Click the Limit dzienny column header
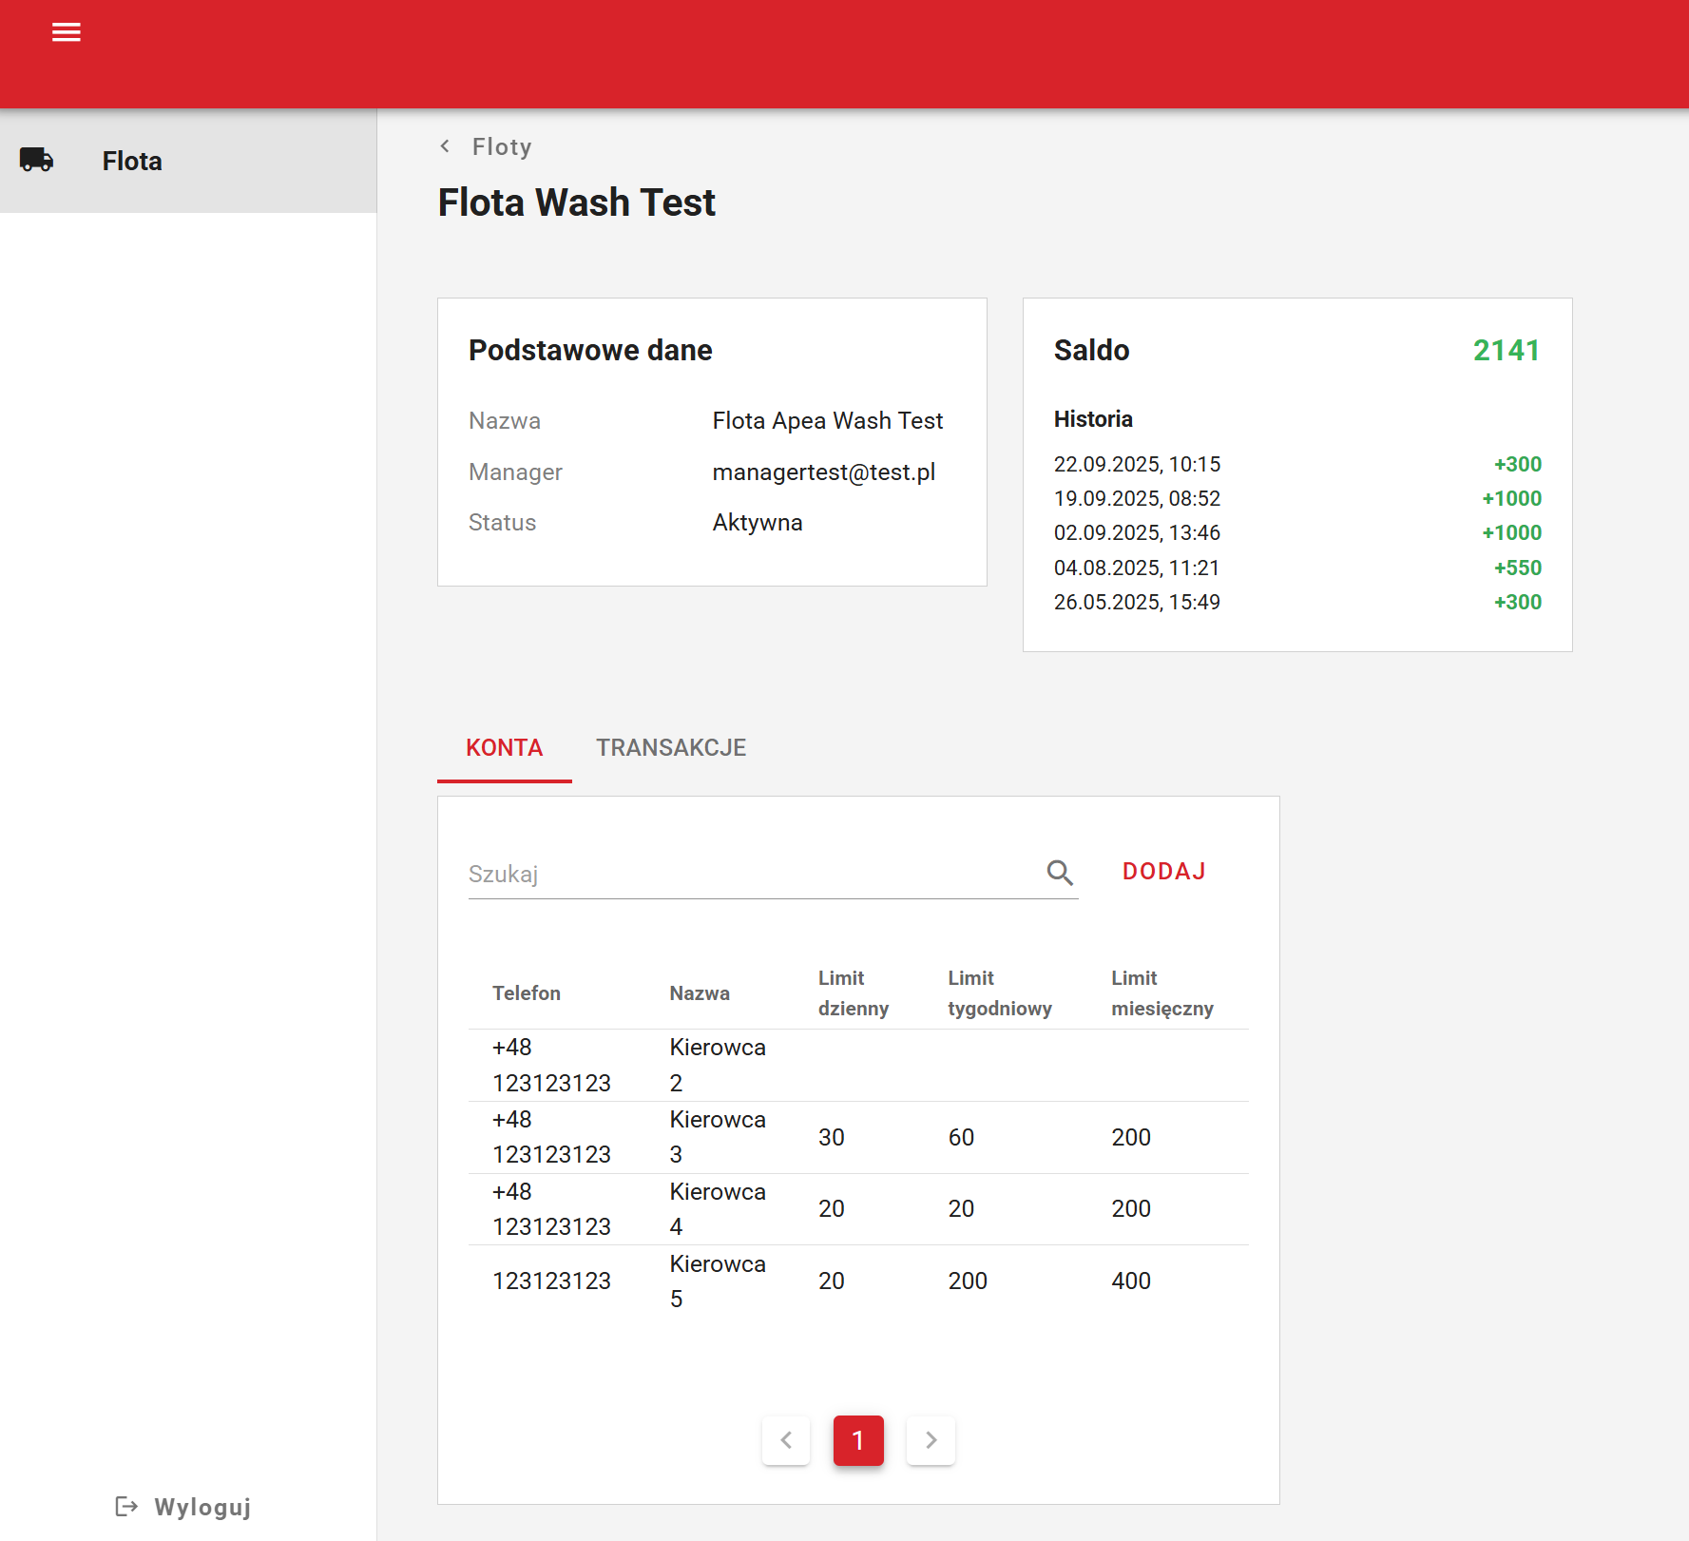1689x1541 pixels. pyautogui.click(x=853, y=993)
